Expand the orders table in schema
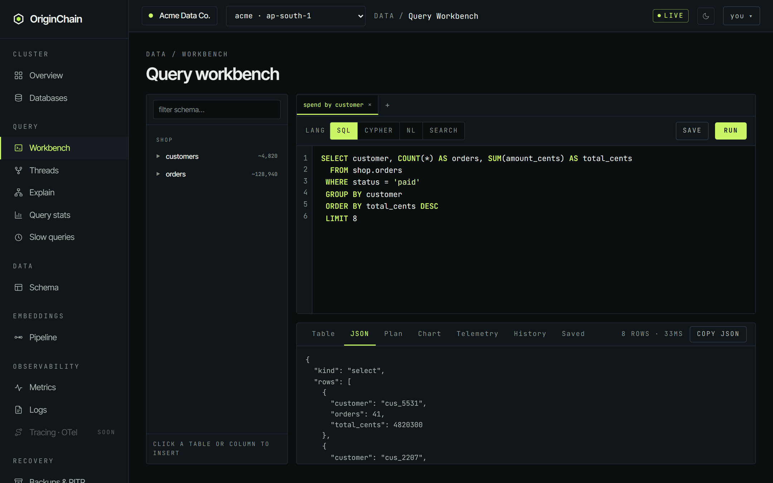This screenshot has width=773, height=483. 158,174
